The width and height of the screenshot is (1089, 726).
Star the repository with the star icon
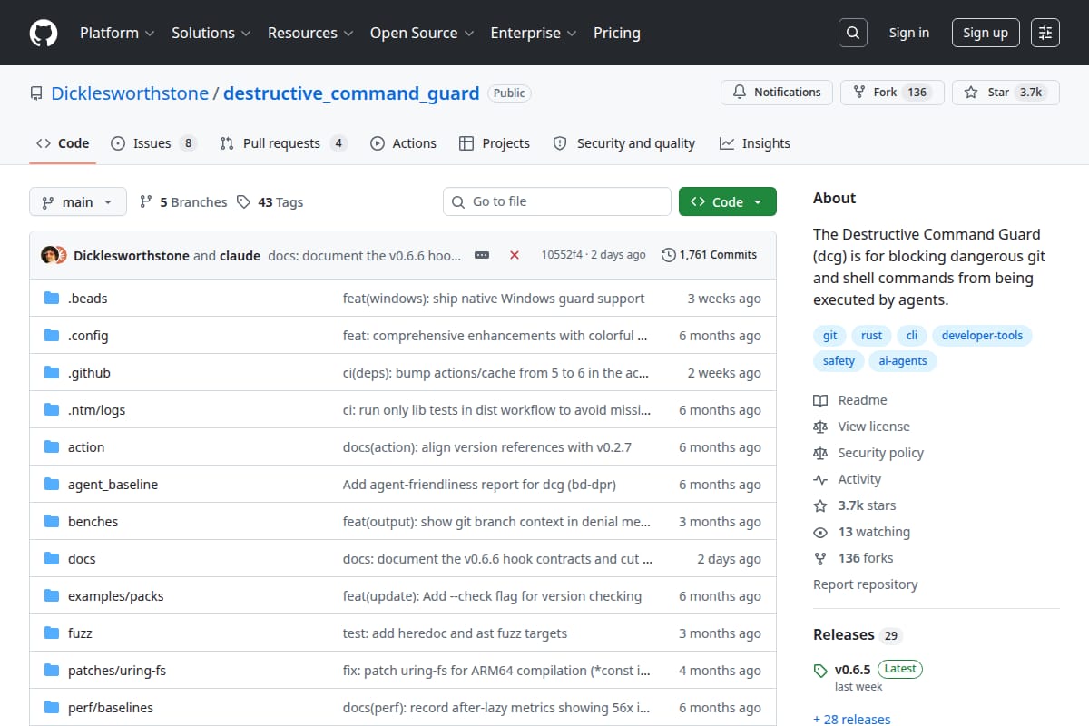click(x=971, y=93)
